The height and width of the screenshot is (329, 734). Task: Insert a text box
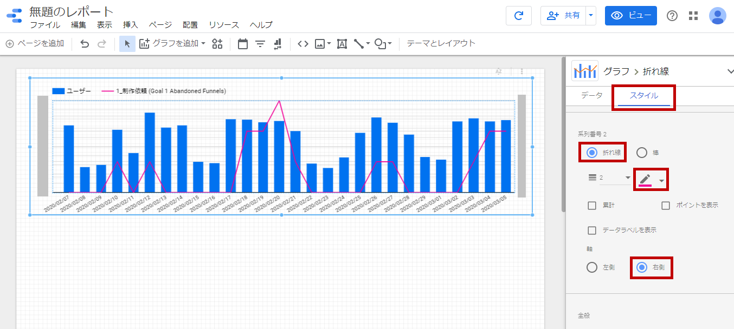tap(342, 44)
